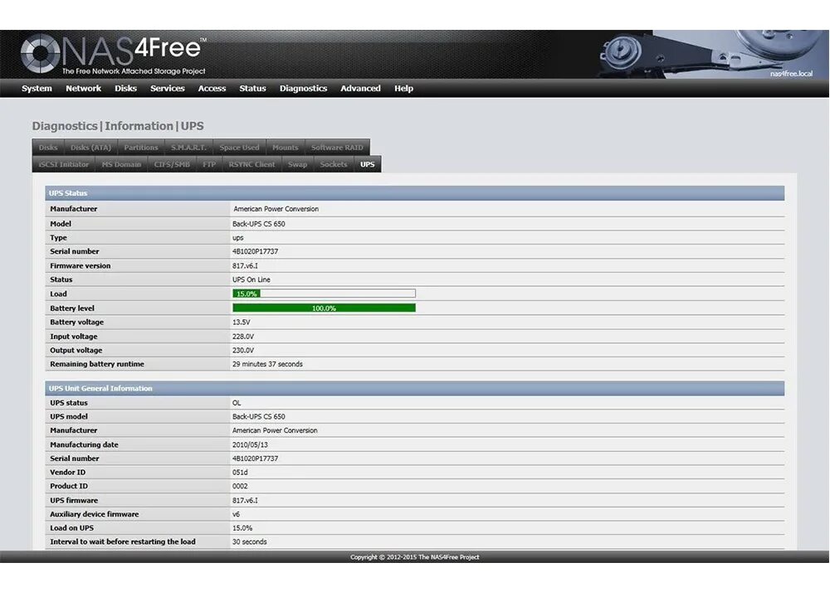The width and height of the screenshot is (830, 592).
Task: Click the UPS Status serial number value
Action: click(255, 251)
